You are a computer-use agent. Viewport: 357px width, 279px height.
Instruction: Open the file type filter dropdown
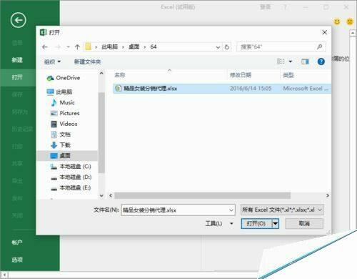tap(320, 210)
